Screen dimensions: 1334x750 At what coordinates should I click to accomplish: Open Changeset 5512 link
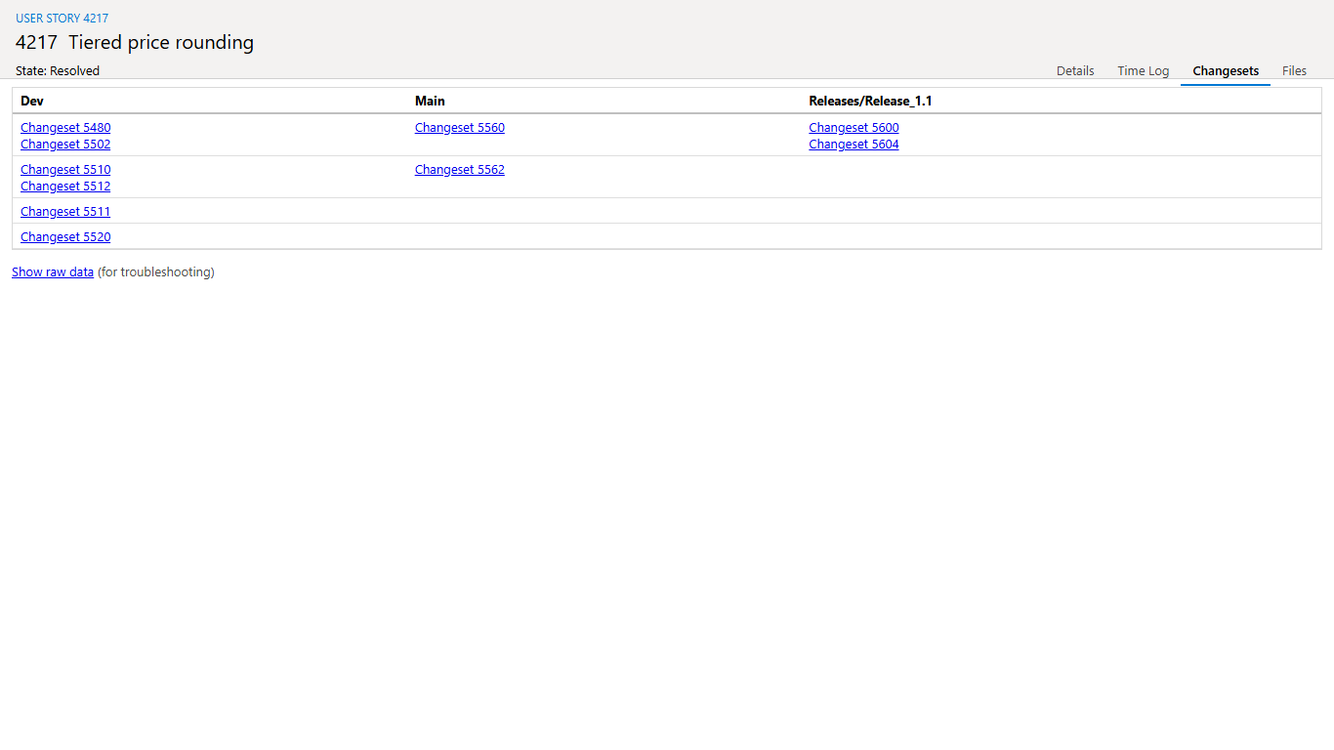pyautogui.click(x=65, y=187)
